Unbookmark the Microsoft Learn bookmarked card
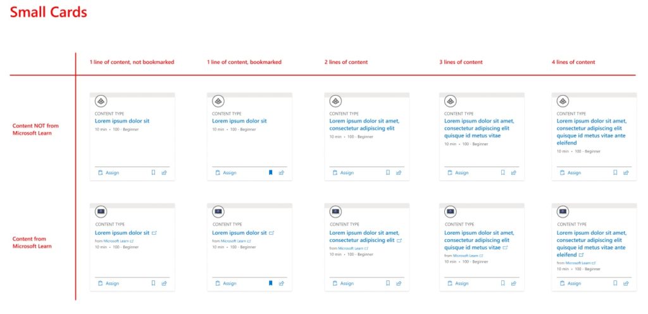The height and width of the screenshot is (314, 648). click(x=270, y=283)
